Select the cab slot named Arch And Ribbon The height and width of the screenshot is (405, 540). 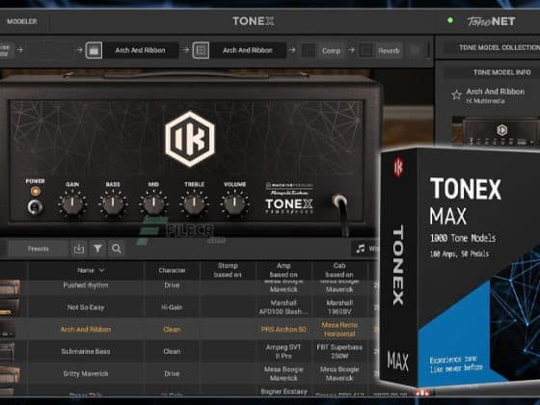(248, 50)
